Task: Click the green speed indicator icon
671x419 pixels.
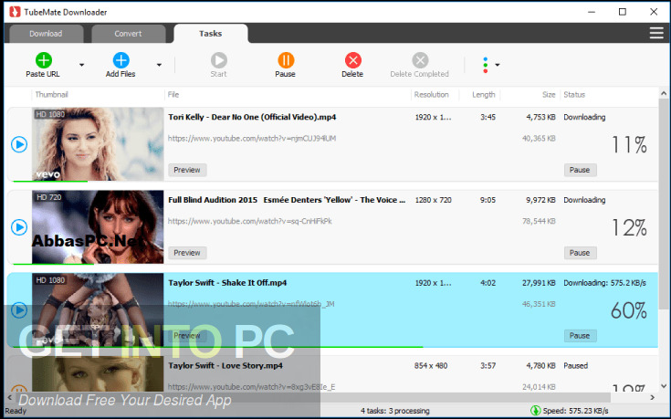Action: click(535, 411)
